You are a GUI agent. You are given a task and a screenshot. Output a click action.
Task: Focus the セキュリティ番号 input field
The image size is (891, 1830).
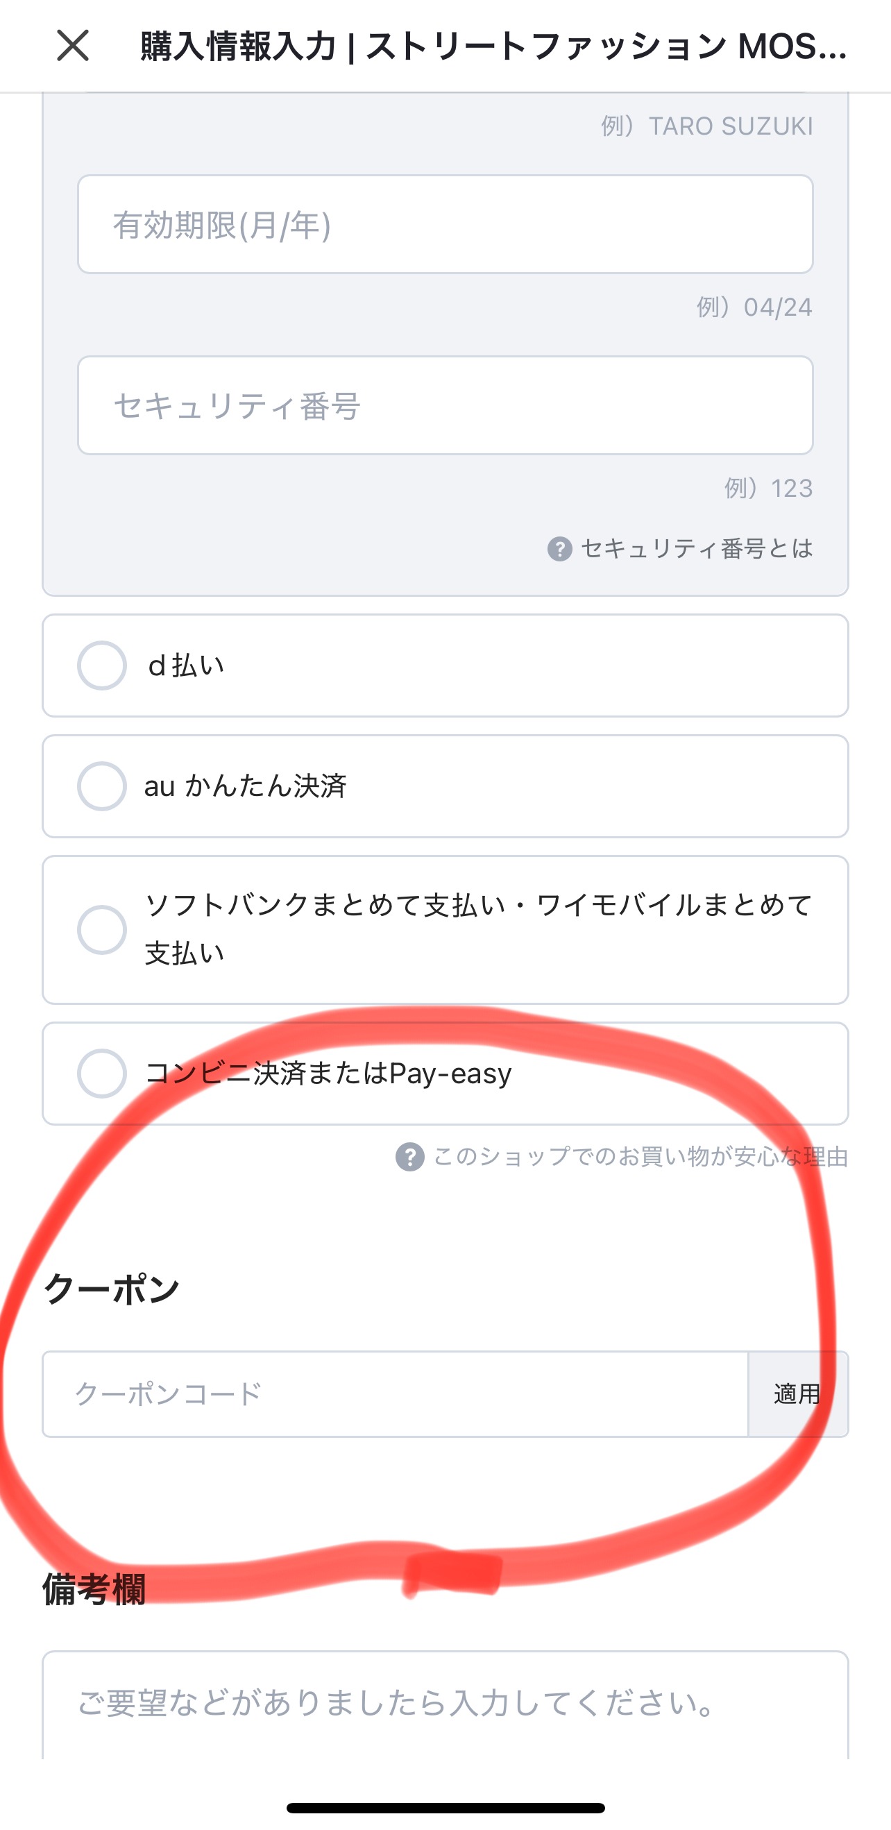[445, 406]
